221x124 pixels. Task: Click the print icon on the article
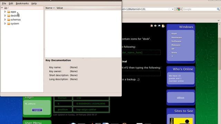(155, 25)
